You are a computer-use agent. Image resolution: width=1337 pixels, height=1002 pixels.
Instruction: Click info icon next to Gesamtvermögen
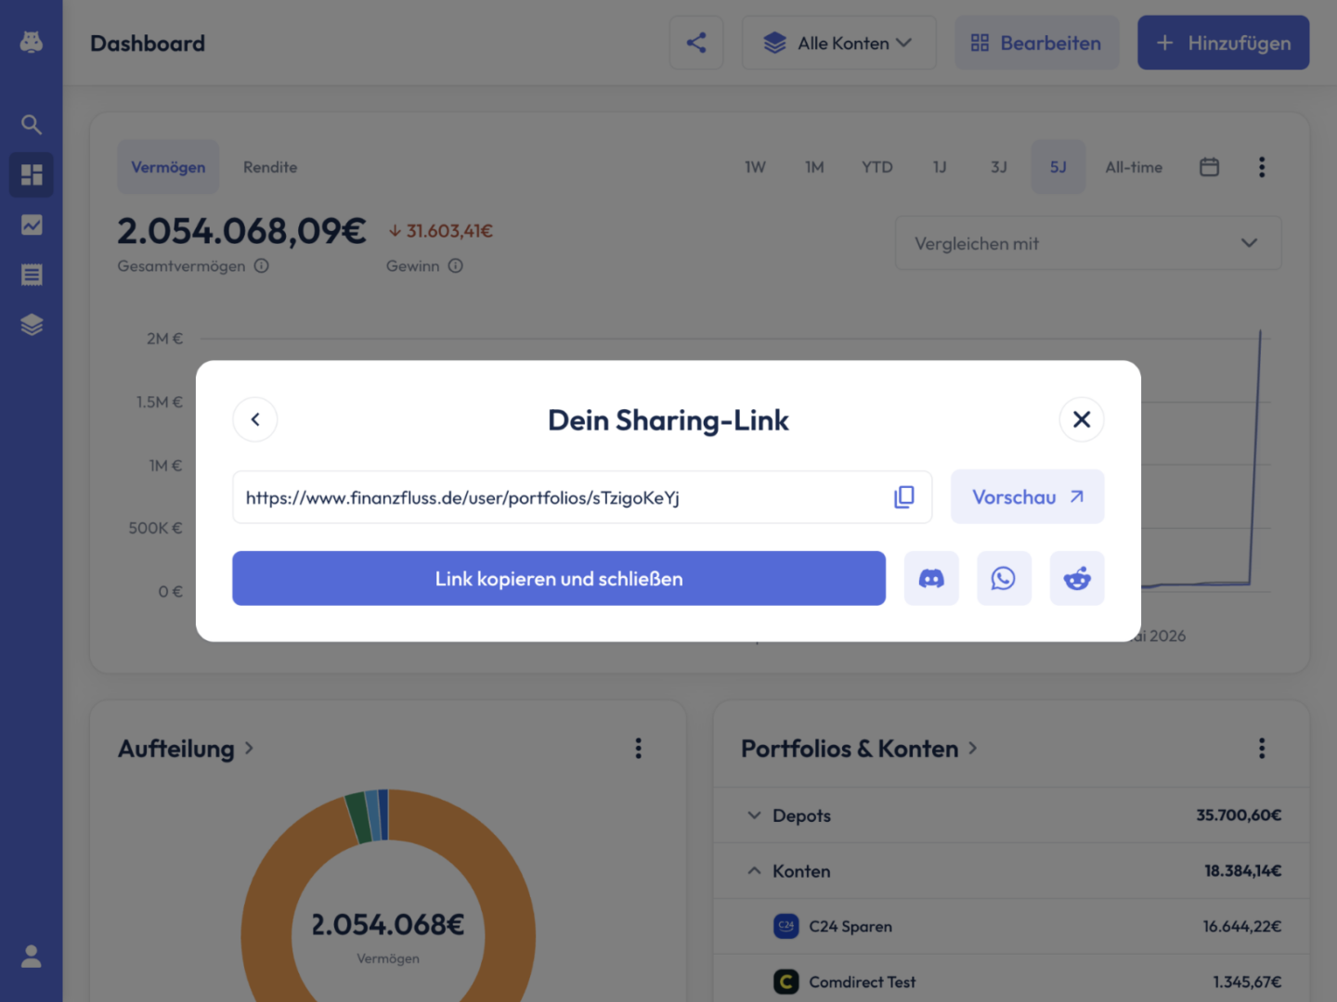[262, 266]
